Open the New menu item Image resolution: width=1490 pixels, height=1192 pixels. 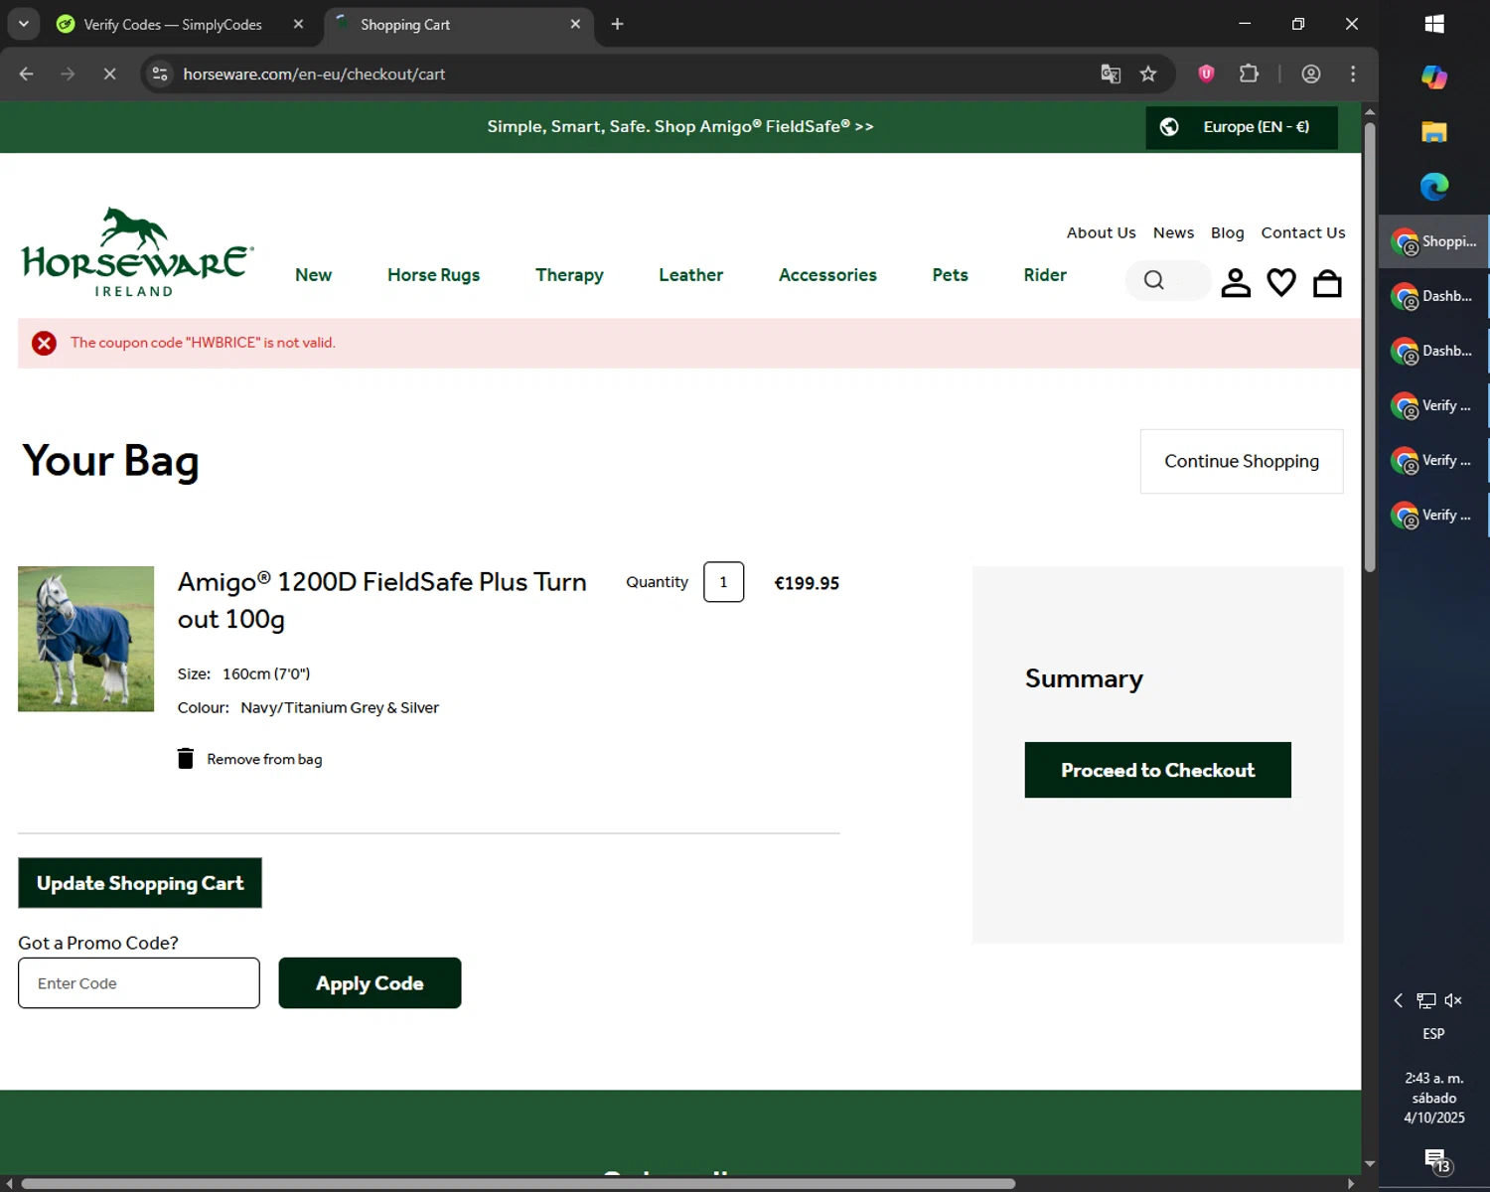[313, 275]
